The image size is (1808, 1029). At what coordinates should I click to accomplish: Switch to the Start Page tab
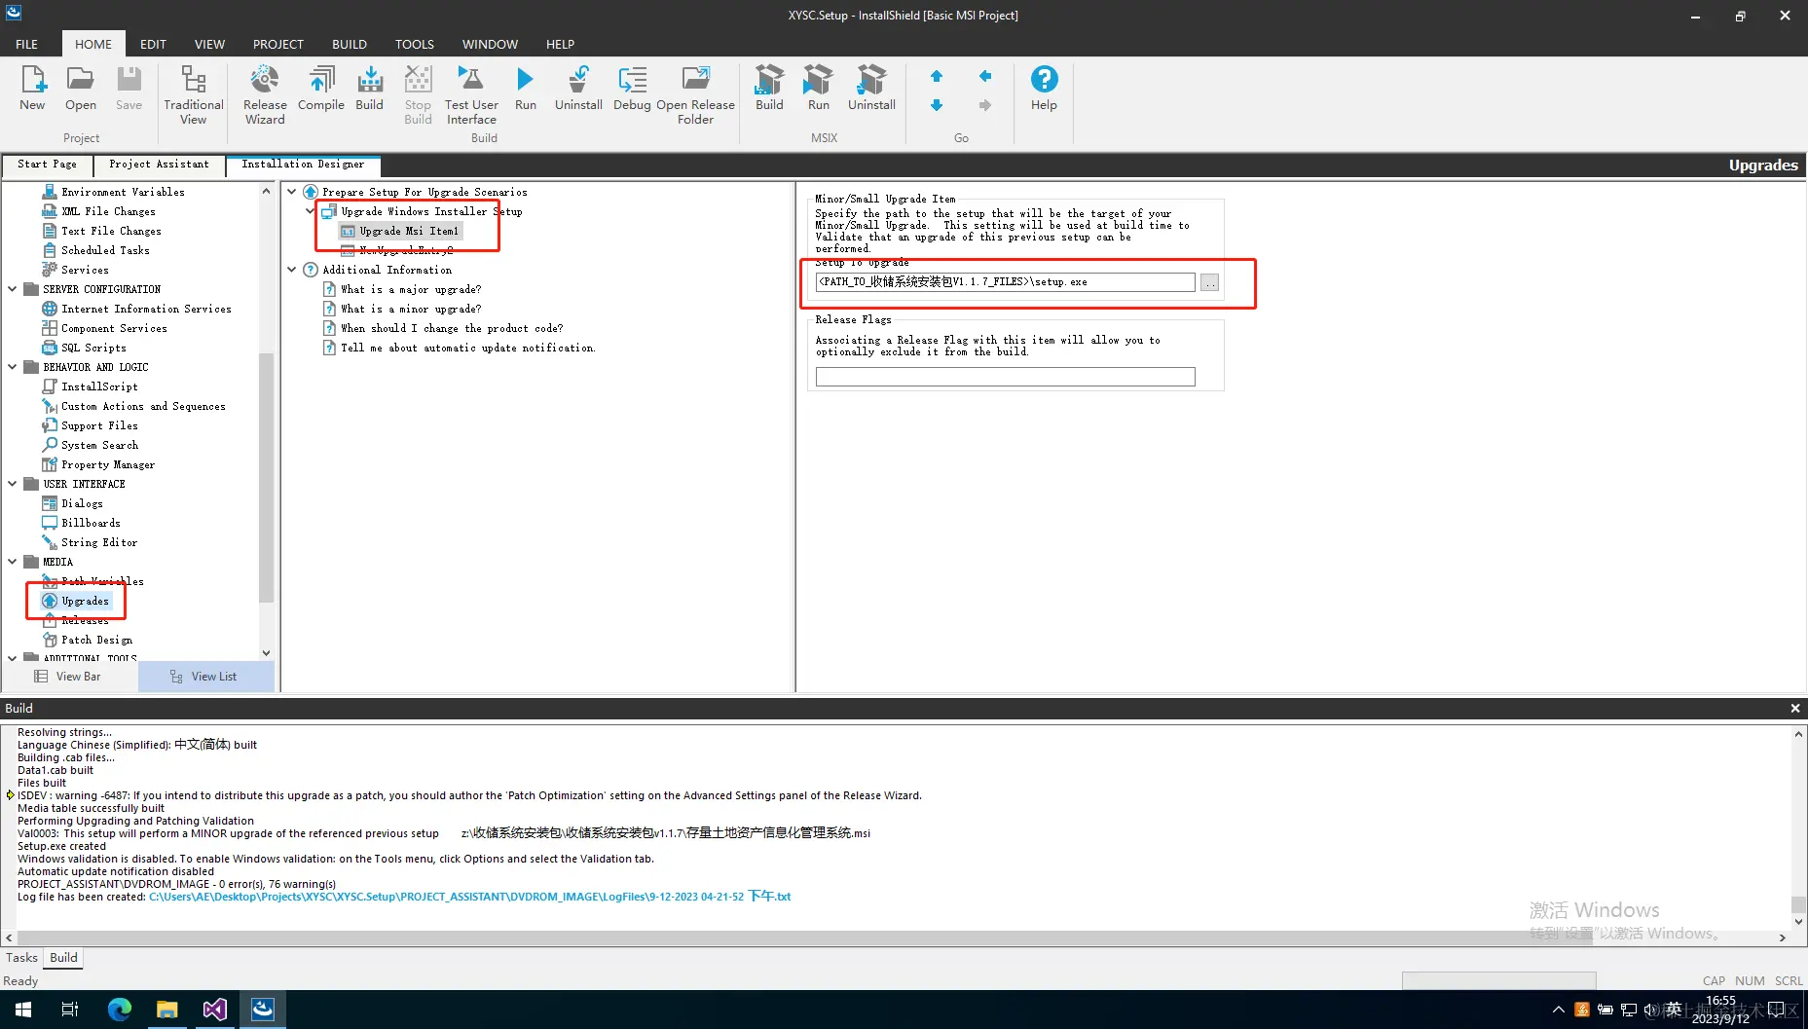pyautogui.click(x=47, y=165)
